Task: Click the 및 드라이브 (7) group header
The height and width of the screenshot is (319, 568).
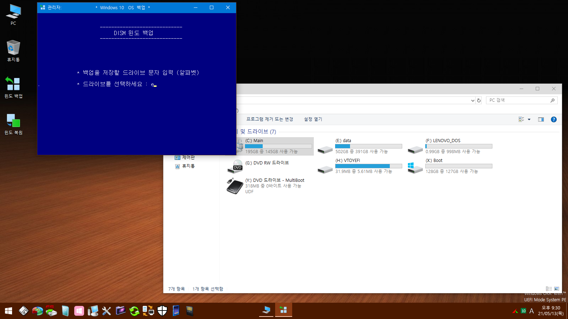Action: pos(258,131)
